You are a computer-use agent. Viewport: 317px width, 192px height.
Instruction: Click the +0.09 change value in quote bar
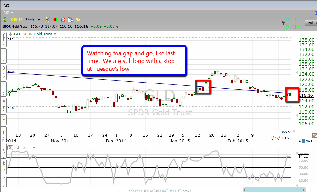96,26
